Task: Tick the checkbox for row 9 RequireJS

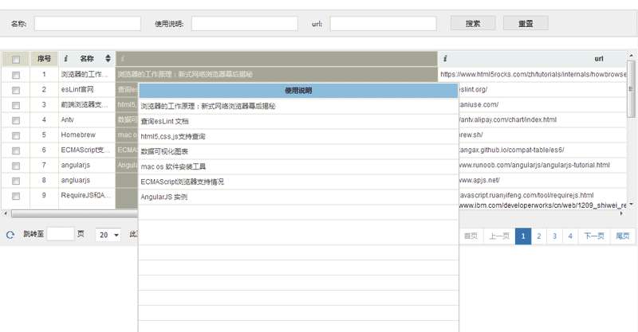Action: tap(16, 195)
